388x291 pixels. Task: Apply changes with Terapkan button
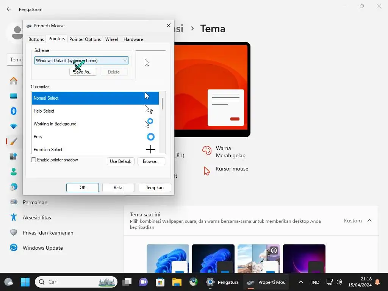tap(155, 188)
